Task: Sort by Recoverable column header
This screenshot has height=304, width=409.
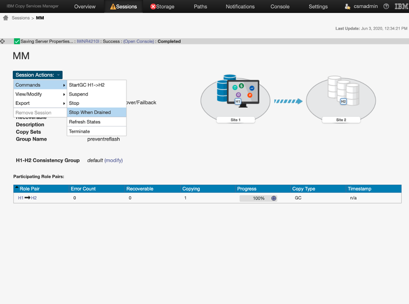Action: tap(140, 189)
